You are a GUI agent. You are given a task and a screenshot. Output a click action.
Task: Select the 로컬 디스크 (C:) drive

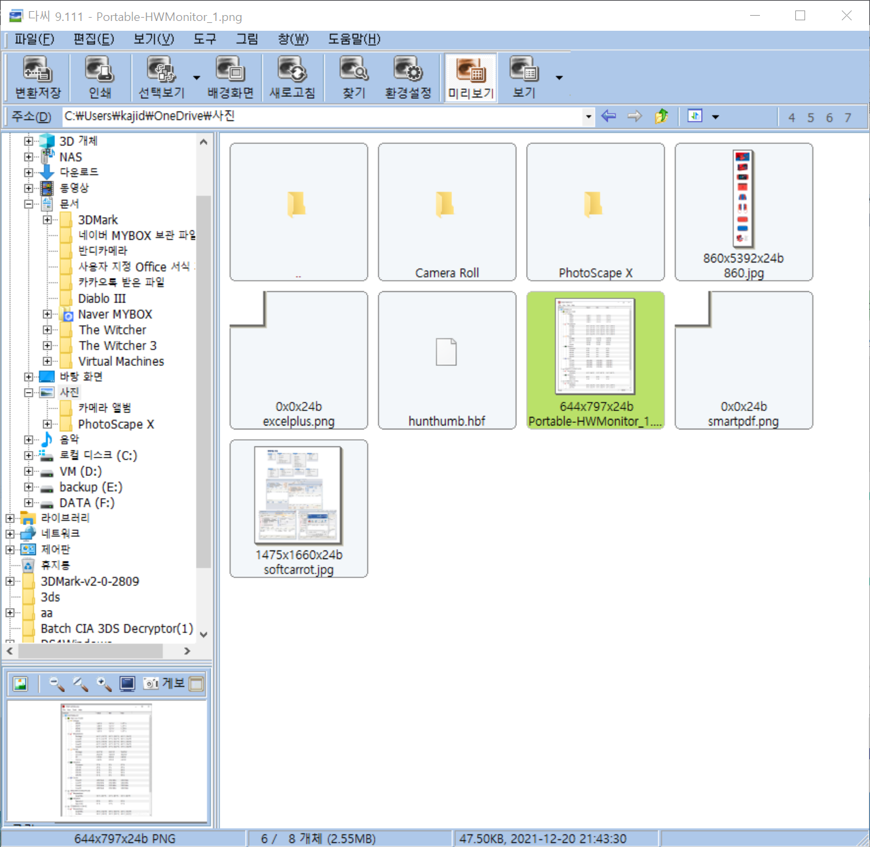pos(98,456)
